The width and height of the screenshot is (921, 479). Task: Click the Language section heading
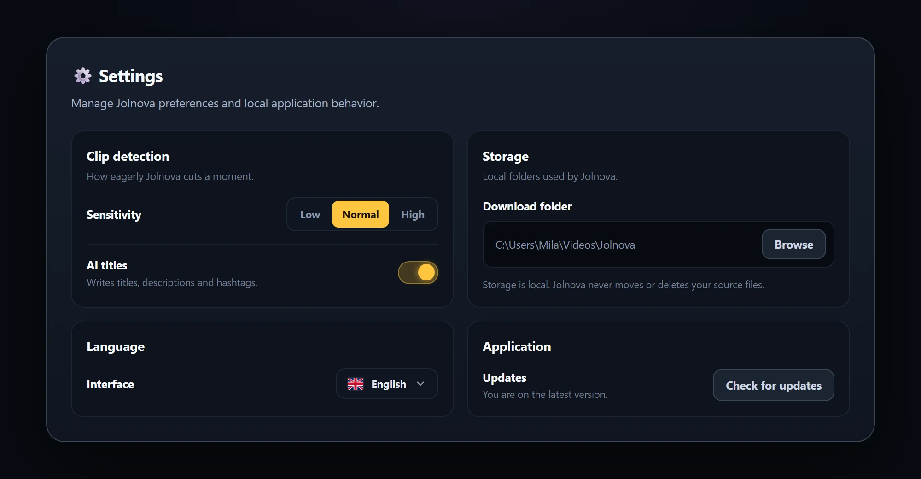tap(116, 347)
